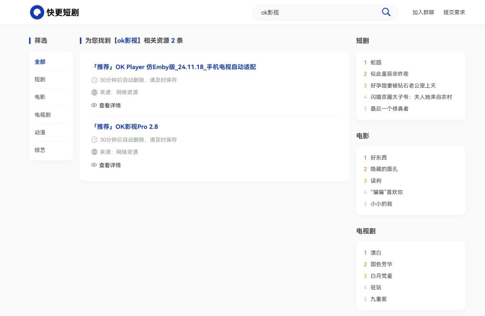Image resolution: width=485 pixels, height=316 pixels.
Task: Click clock icon in first result
Action: pyautogui.click(x=94, y=80)
